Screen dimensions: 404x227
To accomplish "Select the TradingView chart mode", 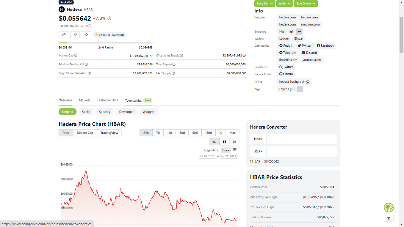I will pyautogui.click(x=109, y=133).
